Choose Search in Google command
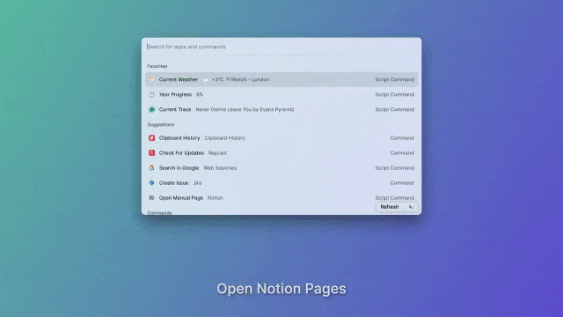Image resolution: width=563 pixels, height=317 pixels. 281,168
